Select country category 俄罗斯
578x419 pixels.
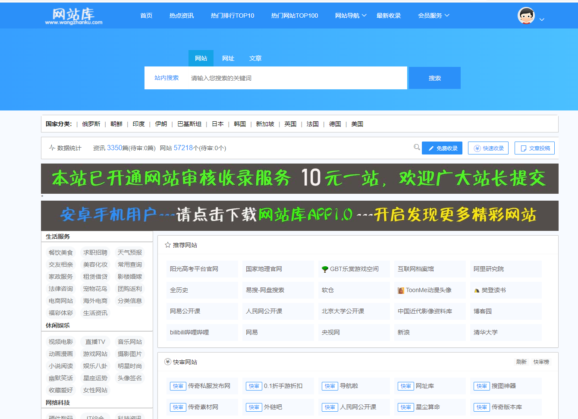pyautogui.click(x=91, y=124)
